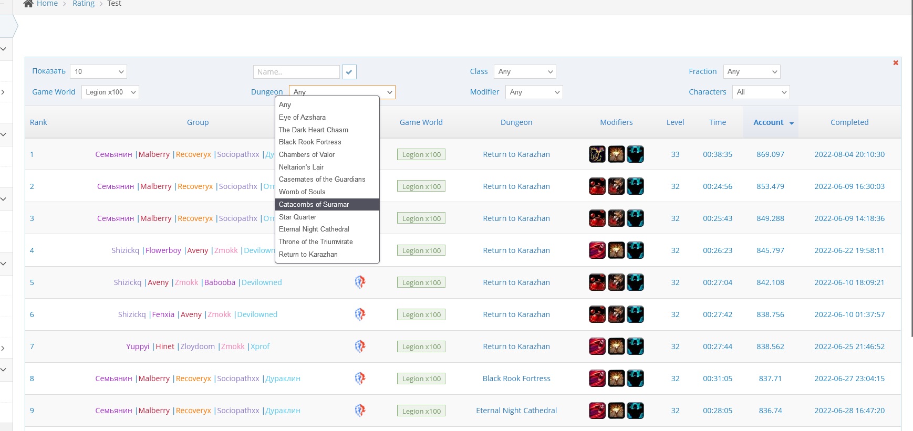Click the third modifier icon in rank 4 row
Screen dimensions: 913x431
[x=635, y=250]
